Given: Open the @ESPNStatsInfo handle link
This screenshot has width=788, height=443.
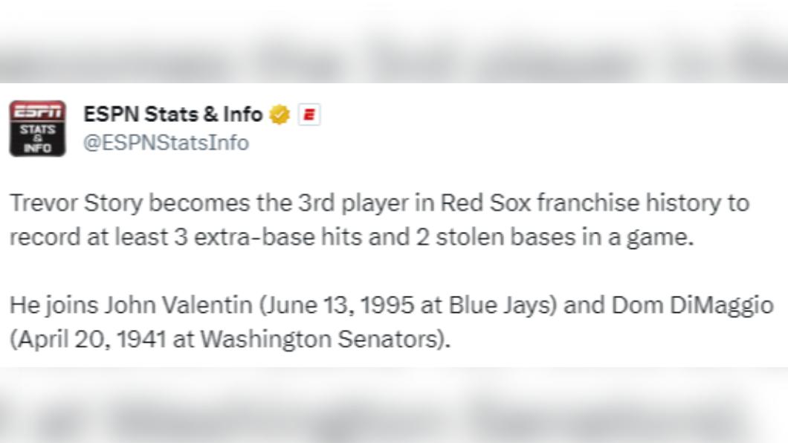Looking at the screenshot, I should pyautogui.click(x=166, y=143).
